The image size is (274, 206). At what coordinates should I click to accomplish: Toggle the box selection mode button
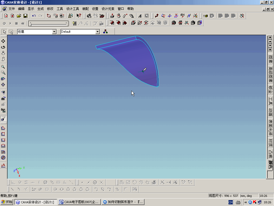coord(11,32)
